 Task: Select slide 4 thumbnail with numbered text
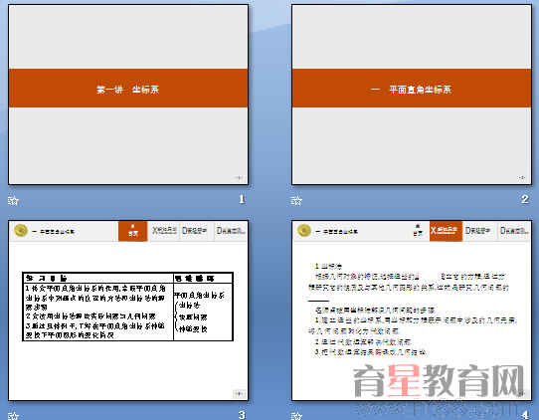coord(412,311)
